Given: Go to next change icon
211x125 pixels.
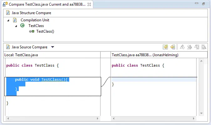Looking at the screenshot, I should [197, 47].
